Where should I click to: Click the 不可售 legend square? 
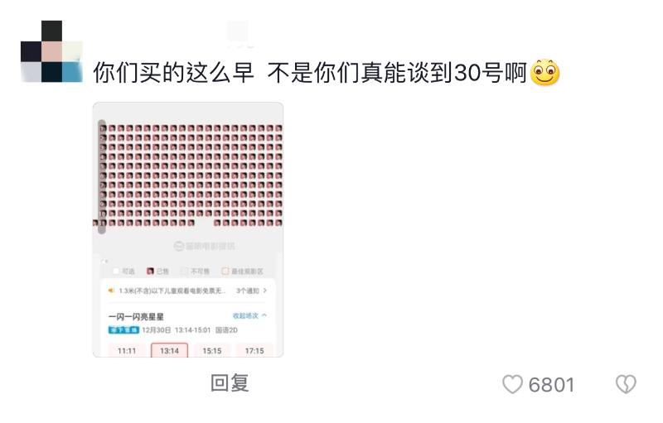184,271
